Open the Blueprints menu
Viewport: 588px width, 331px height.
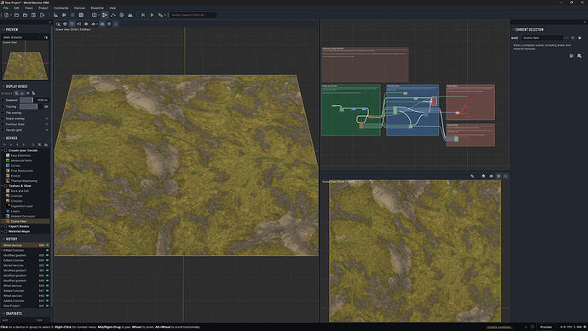[x=97, y=8]
